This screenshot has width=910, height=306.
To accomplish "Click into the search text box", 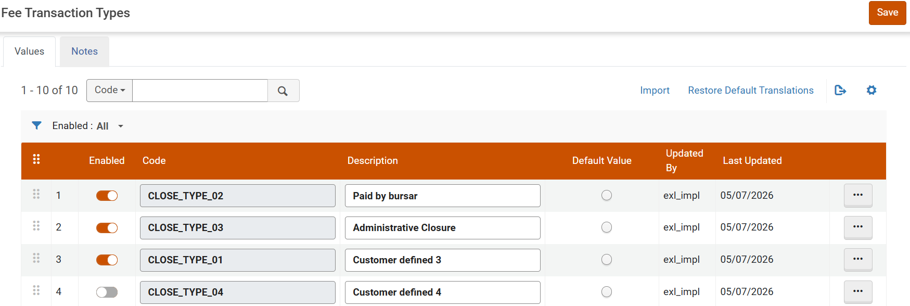I will 200,91.
